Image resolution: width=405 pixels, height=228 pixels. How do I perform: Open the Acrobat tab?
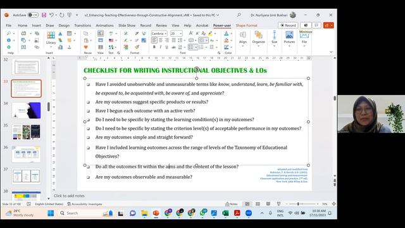(202, 25)
